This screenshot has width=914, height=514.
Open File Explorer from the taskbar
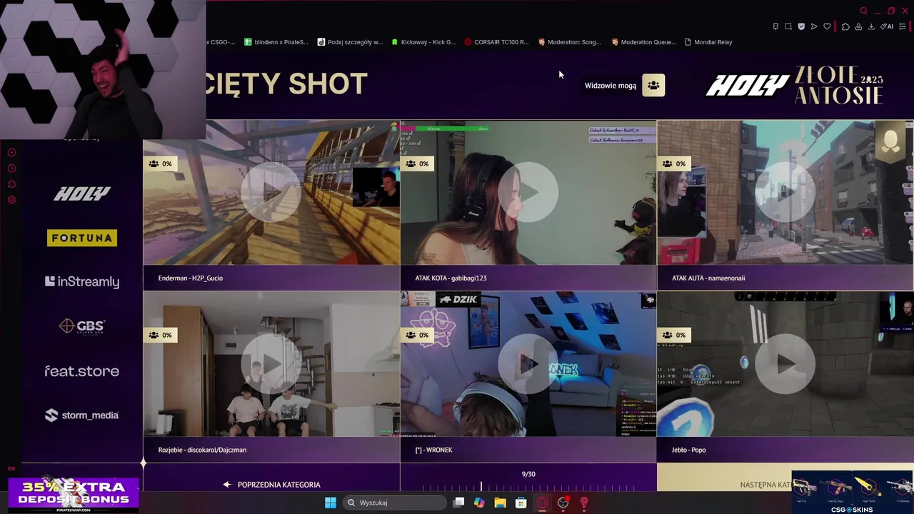click(501, 503)
